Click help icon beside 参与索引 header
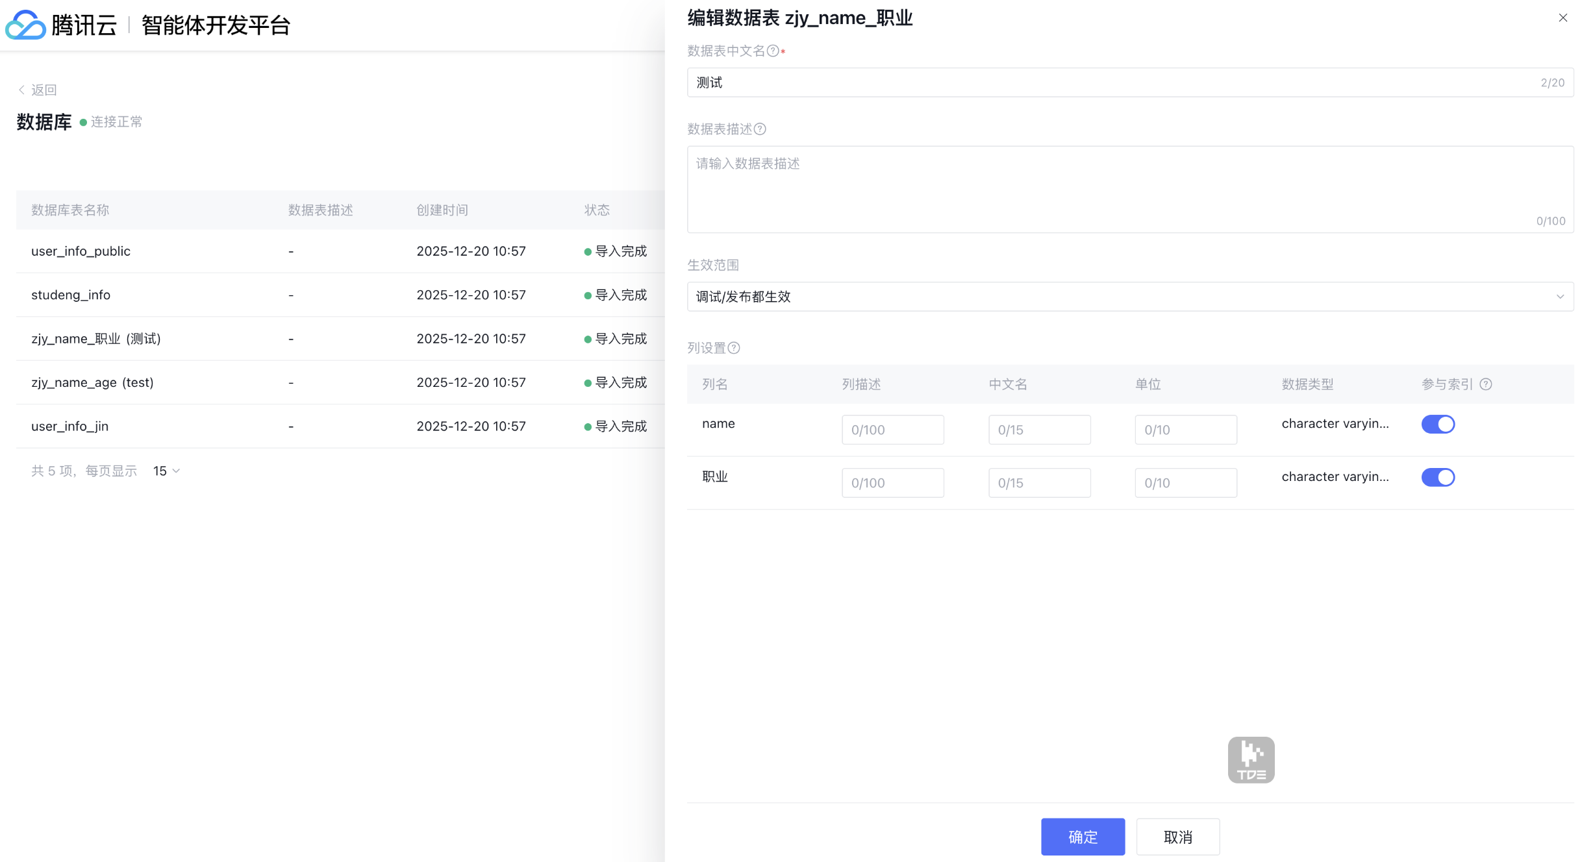Image resolution: width=1582 pixels, height=862 pixels. (x=1486, y=384)
